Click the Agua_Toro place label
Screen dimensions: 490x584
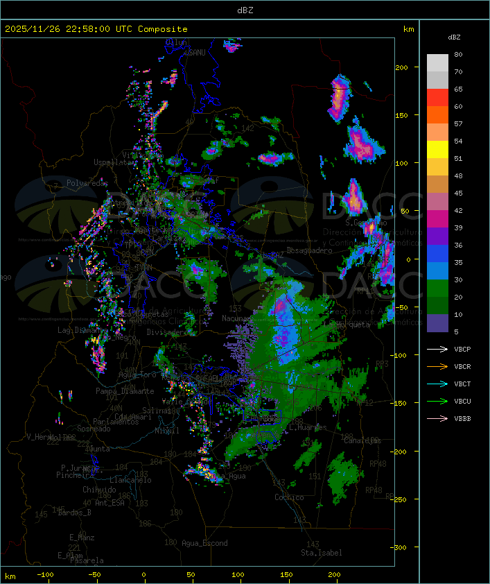[x=137, y=375]
